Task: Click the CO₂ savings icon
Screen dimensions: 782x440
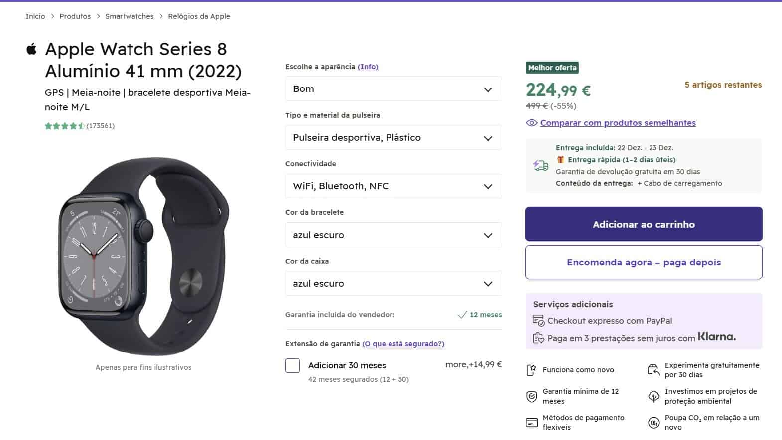Action: tap(653, 423)
